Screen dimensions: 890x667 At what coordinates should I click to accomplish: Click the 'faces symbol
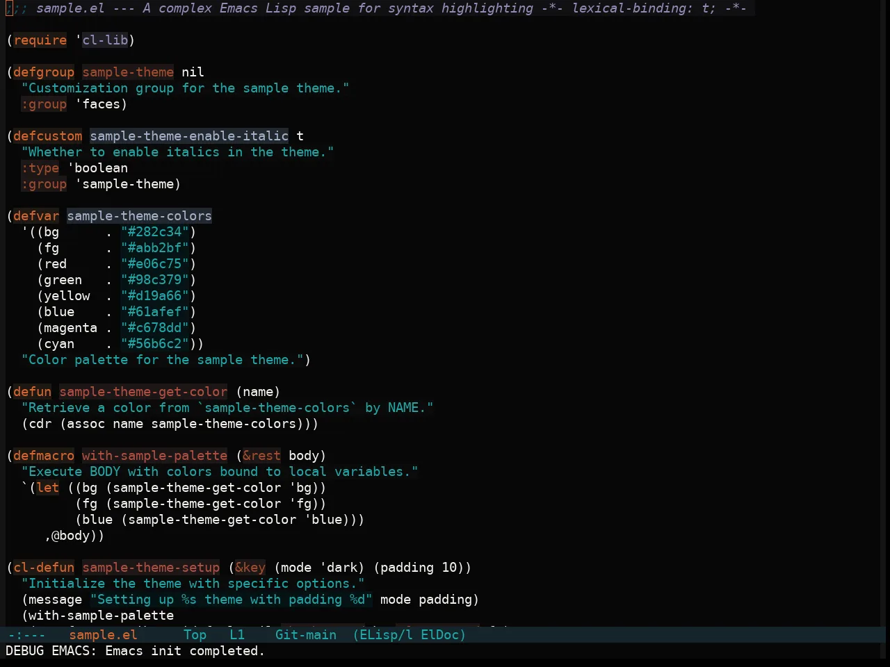(97, 104)
